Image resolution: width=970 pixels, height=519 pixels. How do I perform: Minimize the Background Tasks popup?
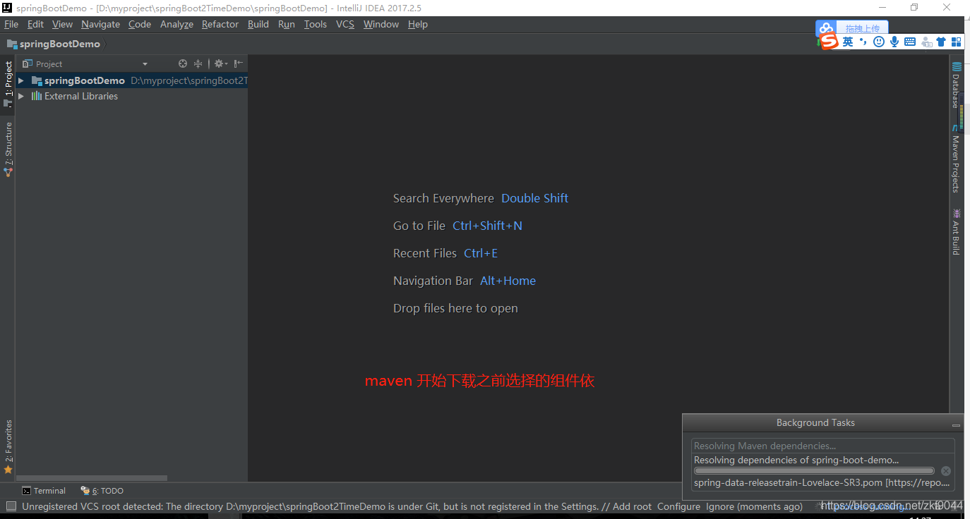pos(957,425)
